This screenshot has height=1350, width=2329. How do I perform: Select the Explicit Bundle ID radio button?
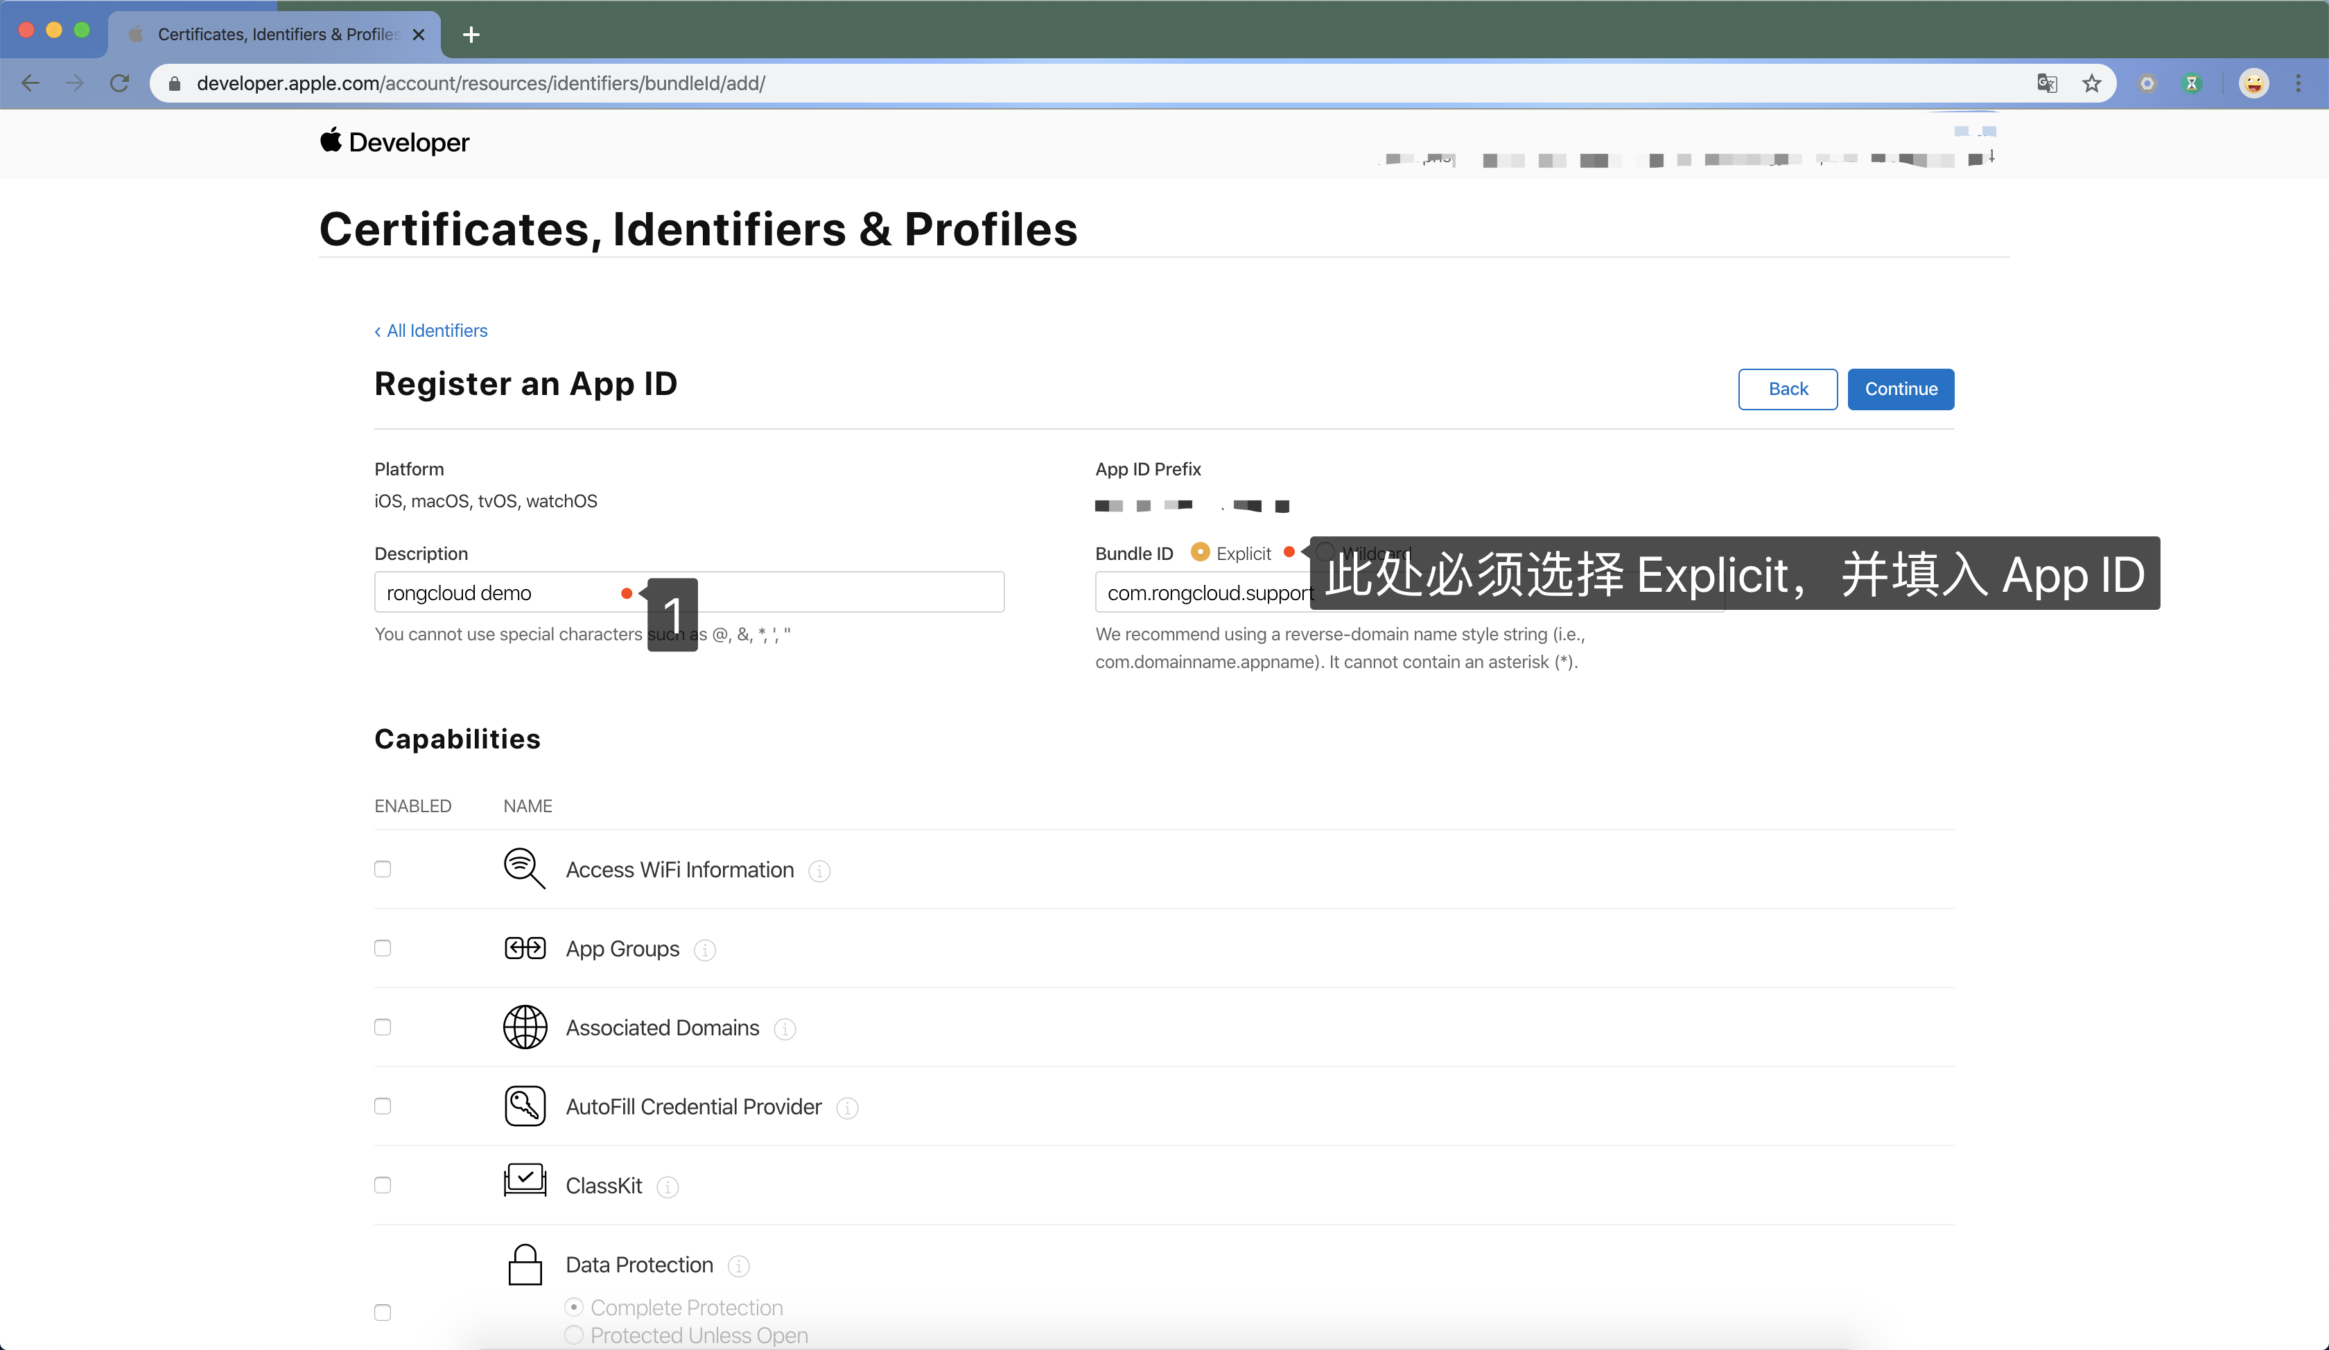click(1200, 552)
